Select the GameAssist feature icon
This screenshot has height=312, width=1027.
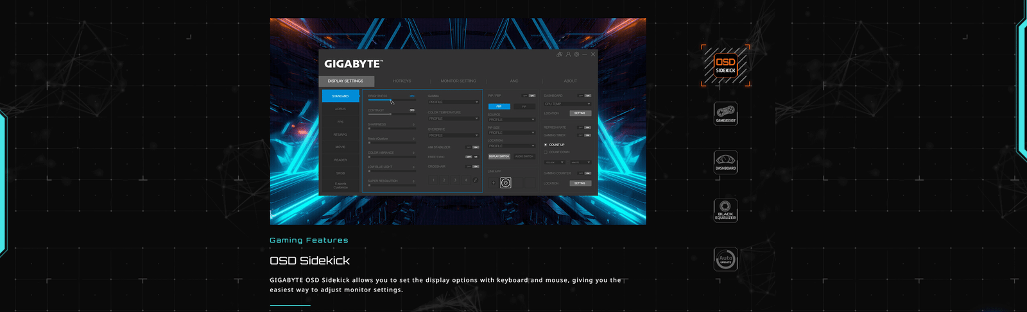tap(726, 114)
